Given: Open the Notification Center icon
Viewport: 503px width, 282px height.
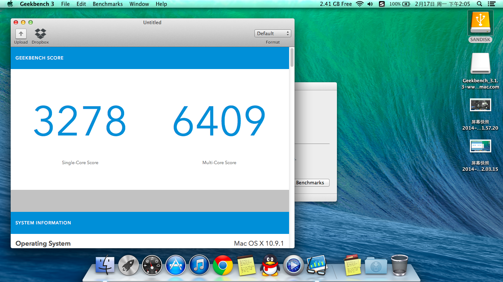Looking at the screenshot, I should (491, 4).
